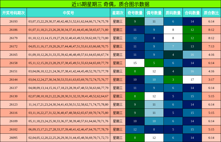Viewport: 221px width, 142px height.
Task: Click draw period 26186
Action: [x=13, y=30]
